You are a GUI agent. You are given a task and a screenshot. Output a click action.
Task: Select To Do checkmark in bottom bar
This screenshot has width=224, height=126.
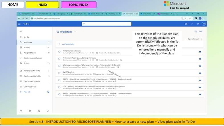click(x=48, y=111)
